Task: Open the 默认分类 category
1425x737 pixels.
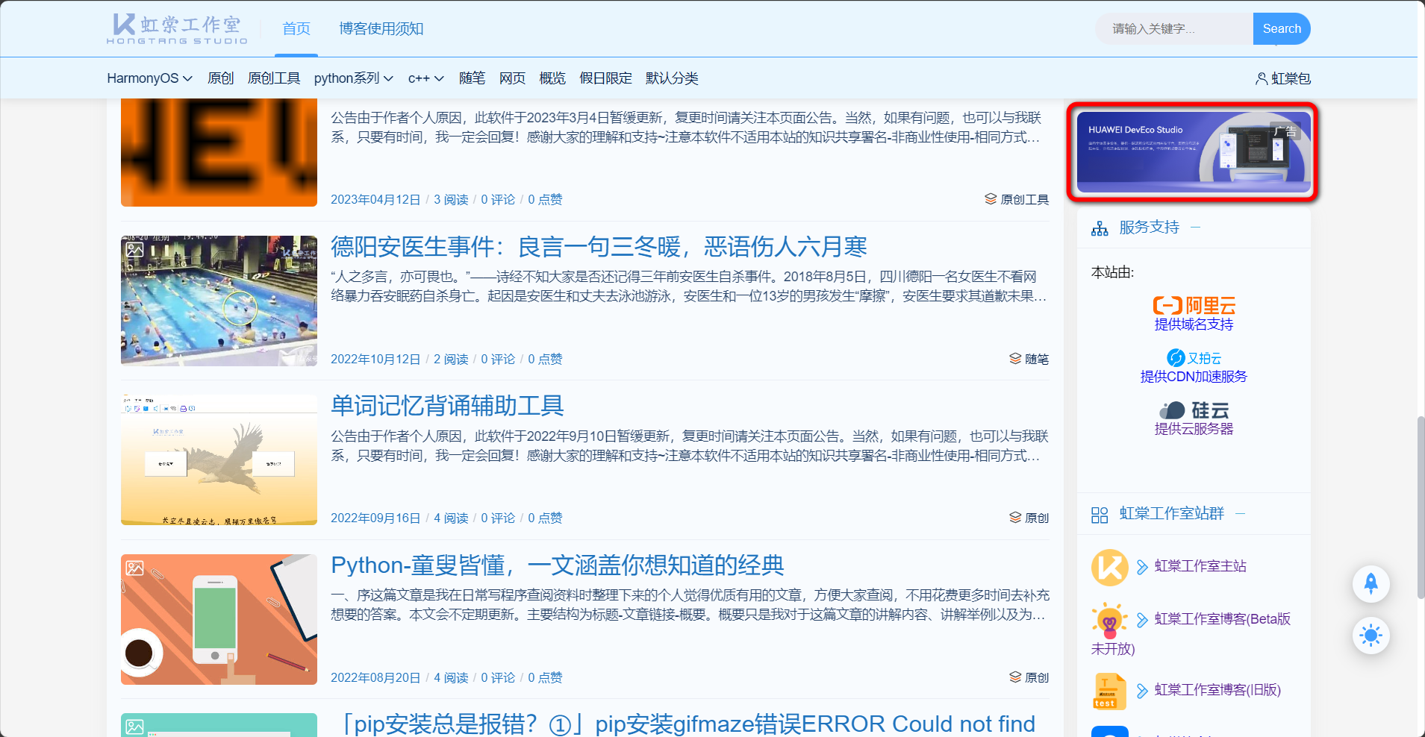Action: 672,78
